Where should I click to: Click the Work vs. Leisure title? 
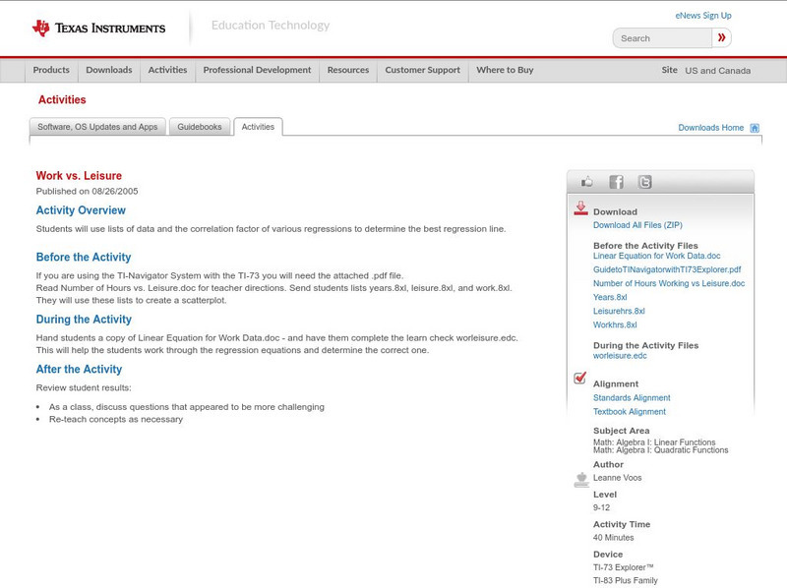point(79,176)
